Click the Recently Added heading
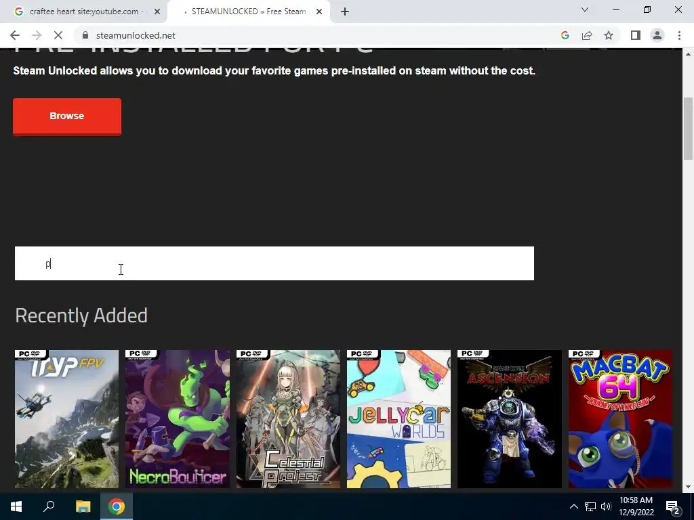Screen dimensions: 694x520 click(81, 316)
